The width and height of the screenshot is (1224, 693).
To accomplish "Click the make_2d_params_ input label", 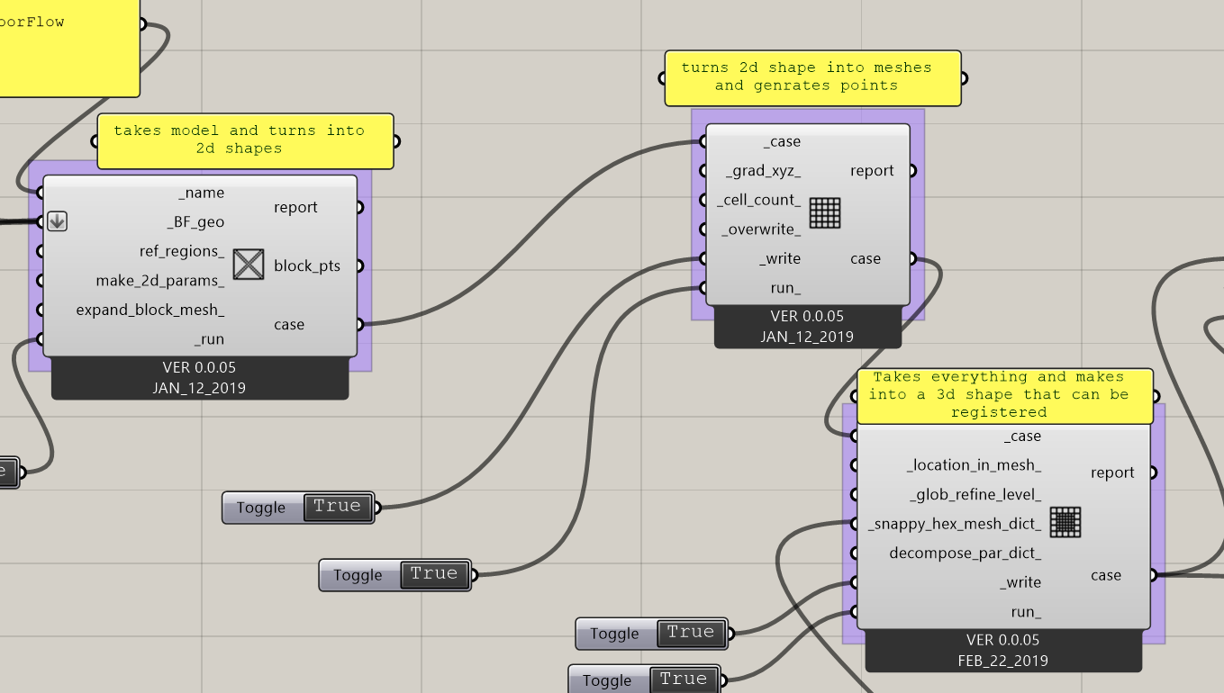I will (x=160, y=281).
